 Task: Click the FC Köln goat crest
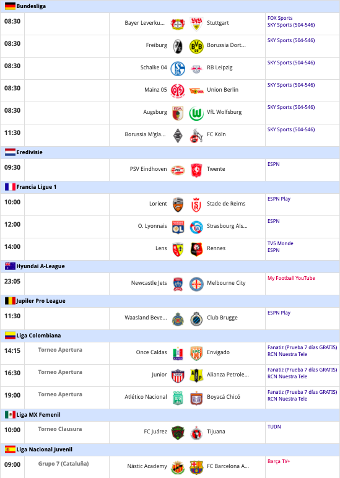[196, 136]
